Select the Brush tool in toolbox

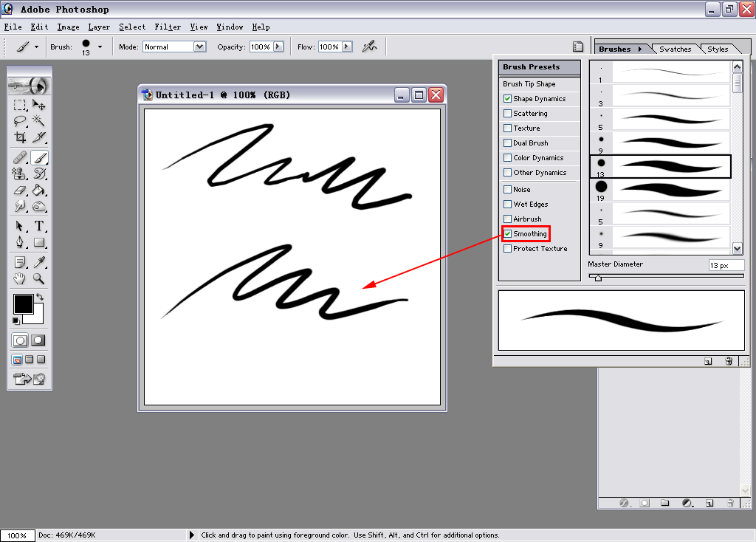(39, 157)
